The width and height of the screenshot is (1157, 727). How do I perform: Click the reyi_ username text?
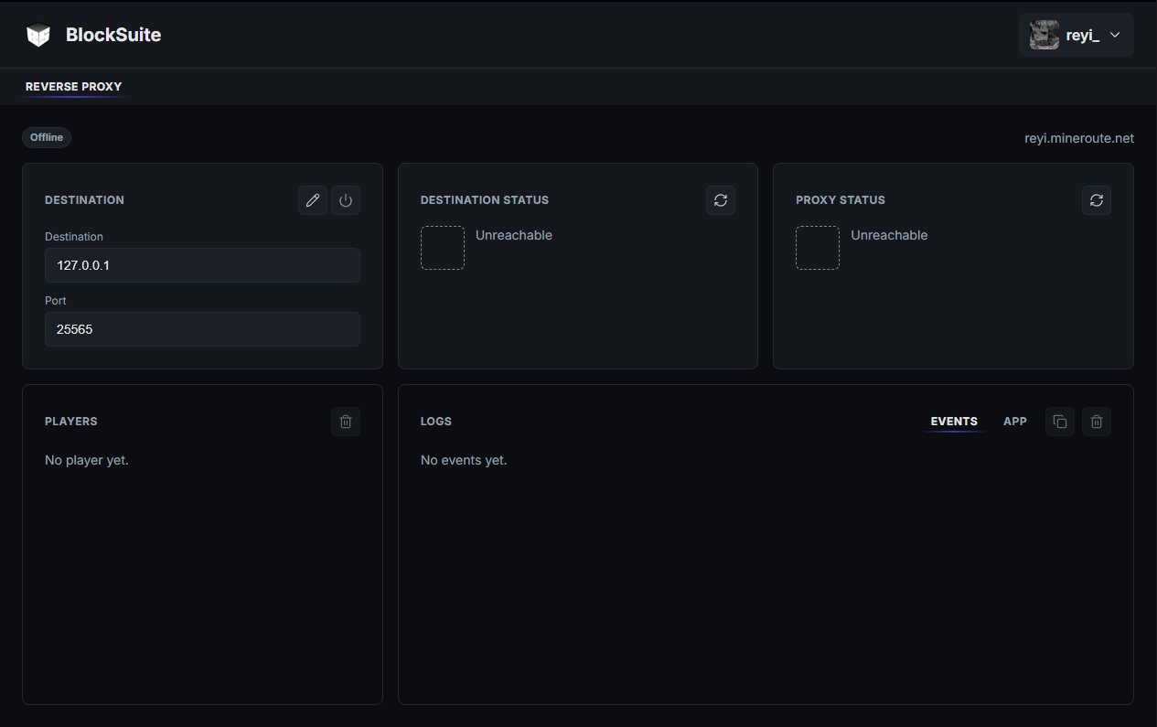tap(1083, 36)
